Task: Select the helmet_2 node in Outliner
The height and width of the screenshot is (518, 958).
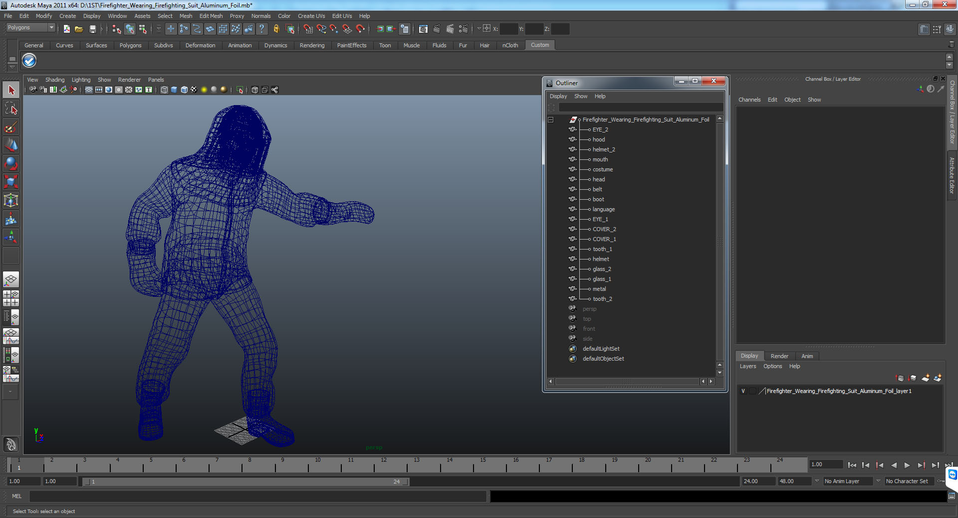Action: 604,149
